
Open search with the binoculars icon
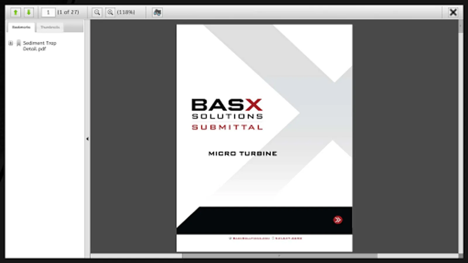157,12
